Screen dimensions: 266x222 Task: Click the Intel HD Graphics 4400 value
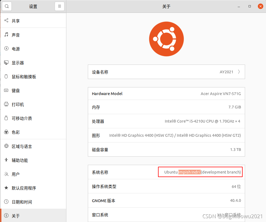[175, 135]
